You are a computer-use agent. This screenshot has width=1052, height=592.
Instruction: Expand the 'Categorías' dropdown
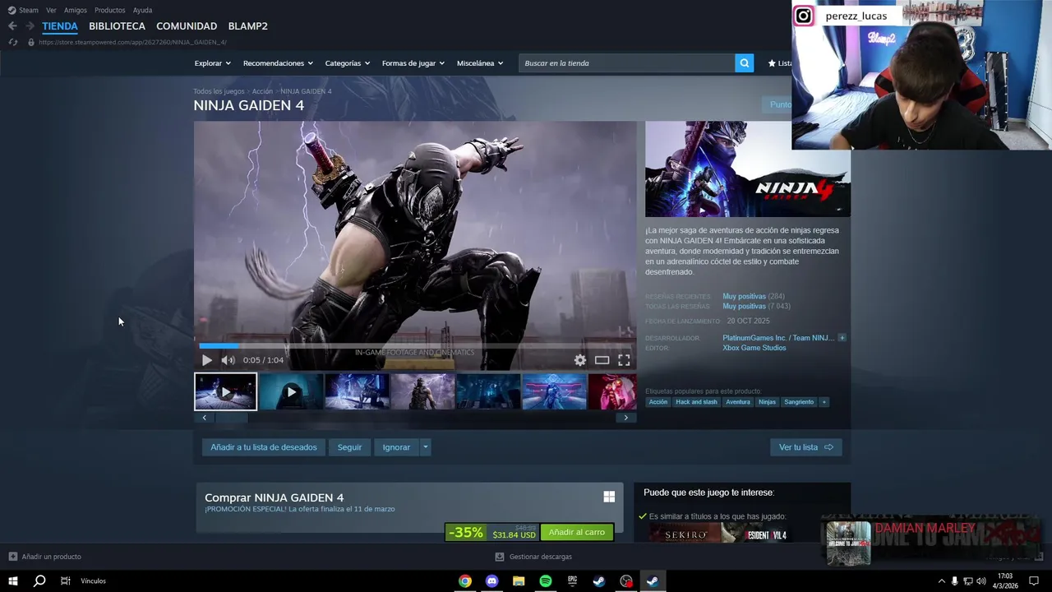click(x=347, y=63)
